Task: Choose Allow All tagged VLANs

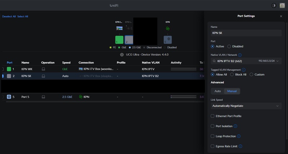Action: 212,75
